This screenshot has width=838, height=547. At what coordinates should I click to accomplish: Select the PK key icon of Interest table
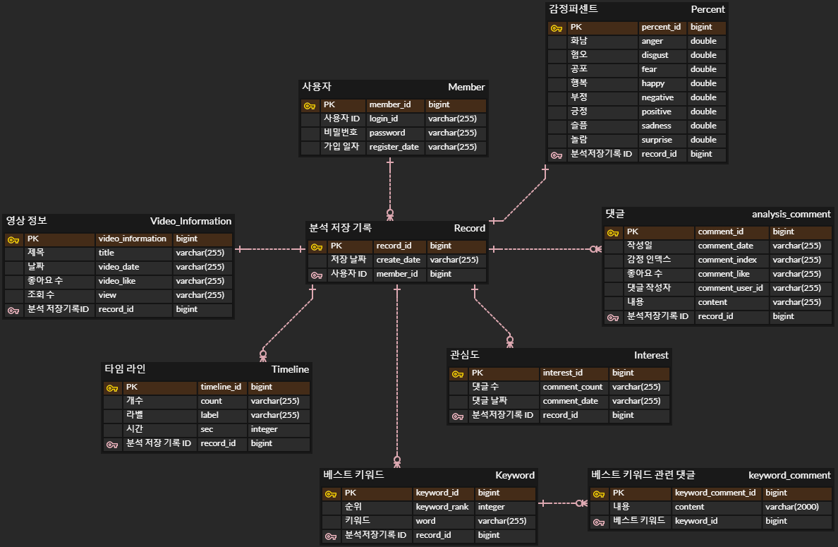tap(456, 373)
